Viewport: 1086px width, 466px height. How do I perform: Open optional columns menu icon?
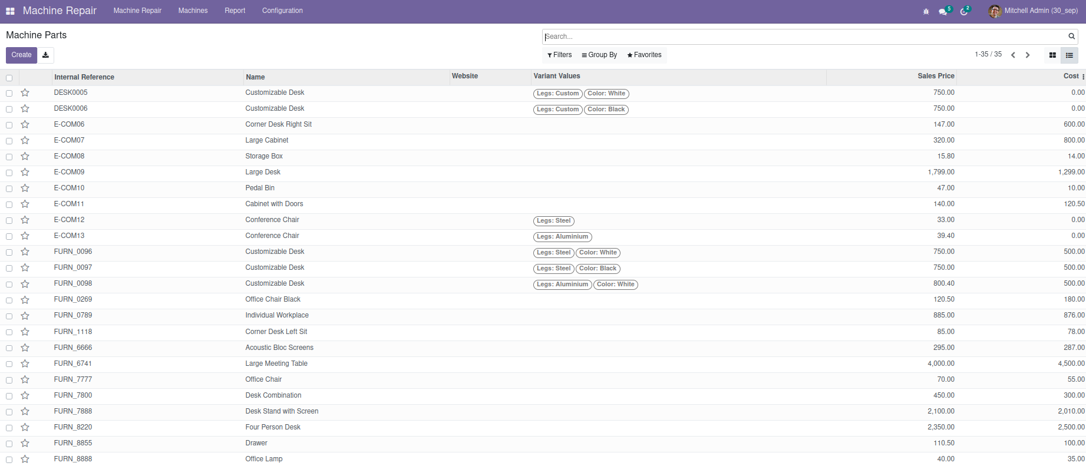point(1083,77)
